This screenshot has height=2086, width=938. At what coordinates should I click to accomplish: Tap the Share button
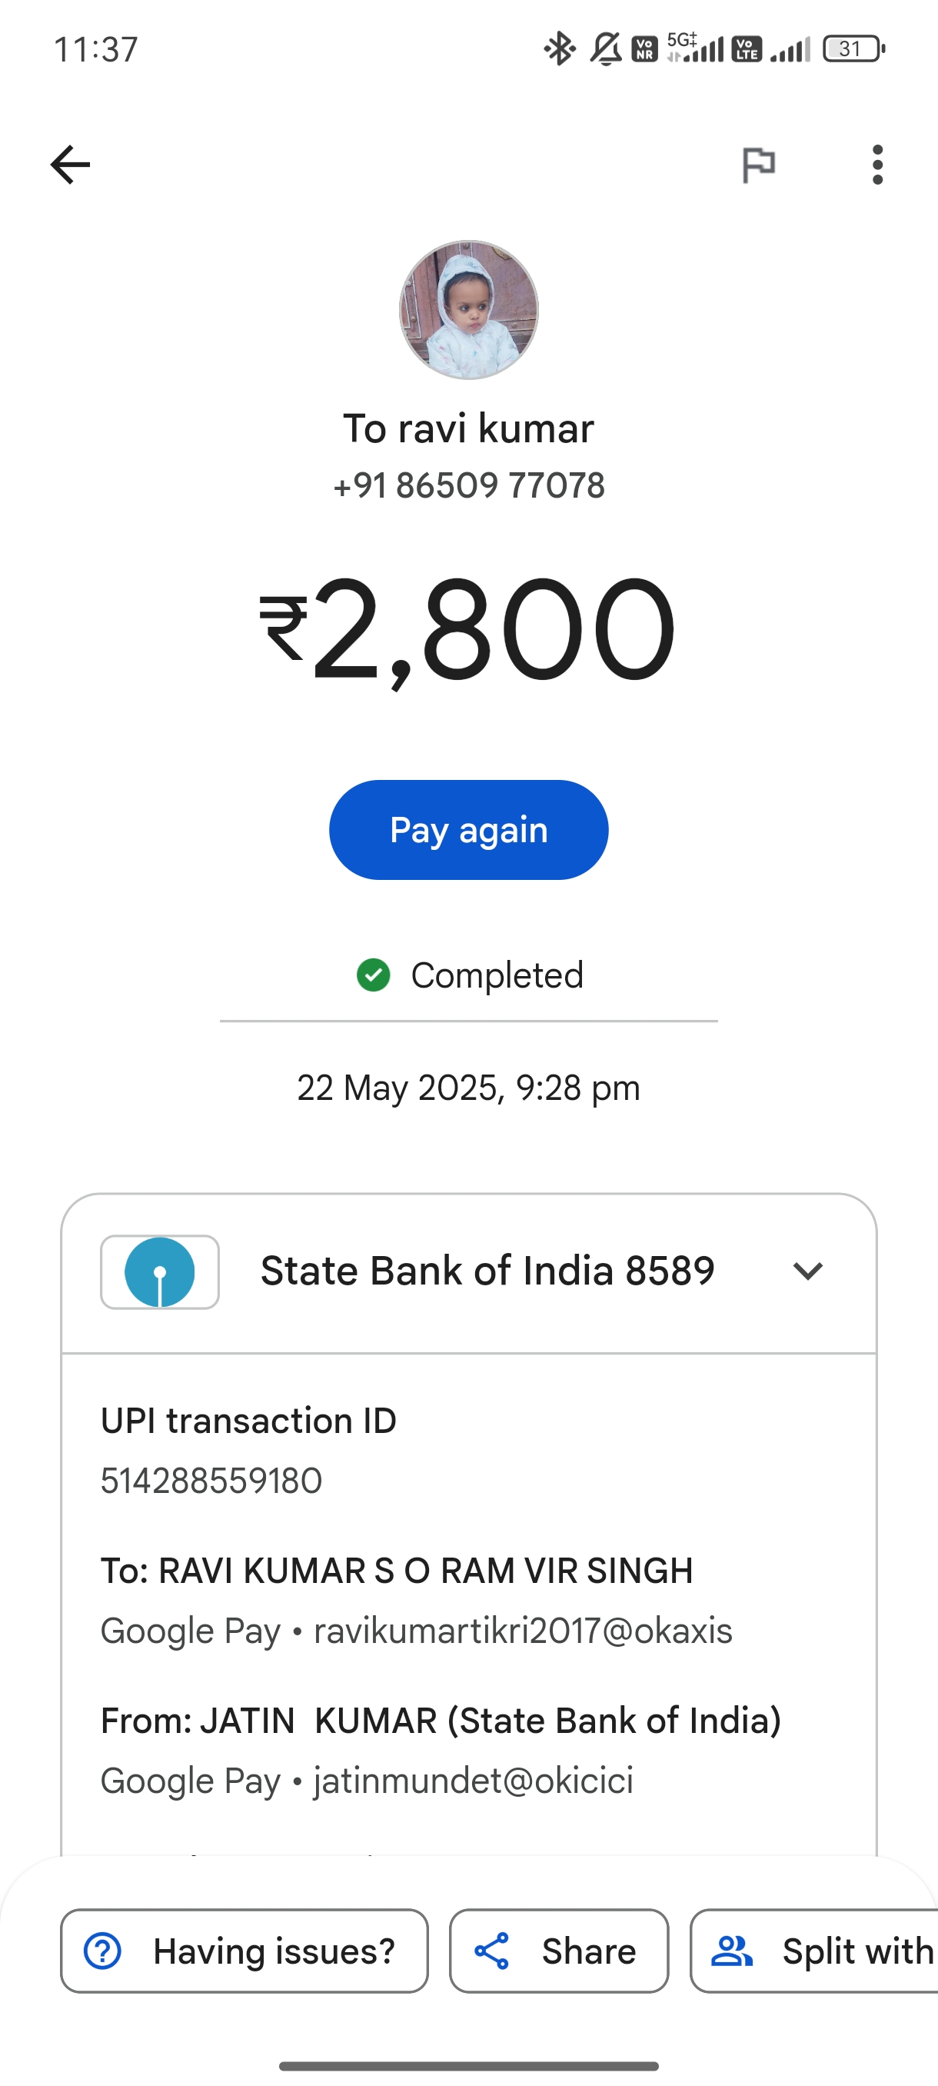point(558,1951)
